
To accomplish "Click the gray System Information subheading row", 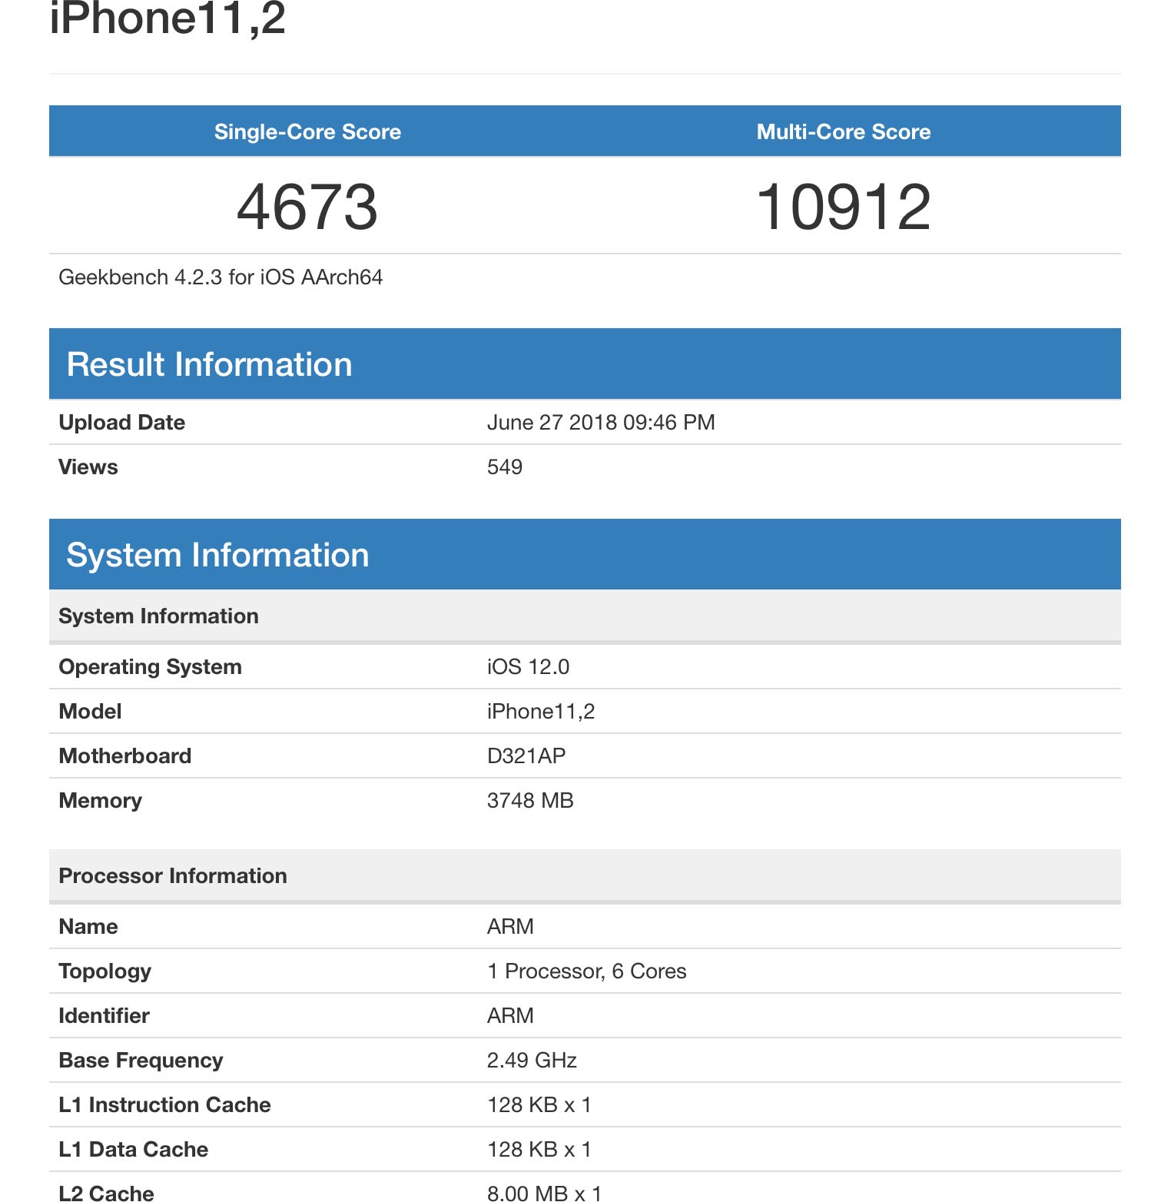I will (158, 616).
